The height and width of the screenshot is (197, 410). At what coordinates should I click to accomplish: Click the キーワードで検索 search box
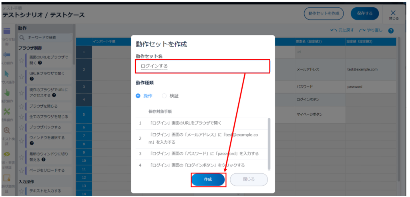click(x=45, y=38)
